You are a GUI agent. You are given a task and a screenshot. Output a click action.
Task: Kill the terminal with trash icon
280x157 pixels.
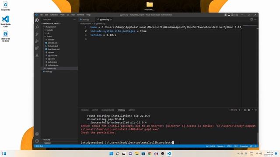coord(249,110)
